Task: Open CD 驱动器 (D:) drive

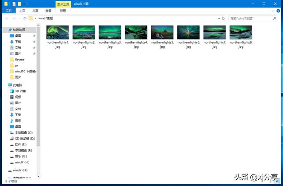Action: pyautogui.click(x=25, y=139)
